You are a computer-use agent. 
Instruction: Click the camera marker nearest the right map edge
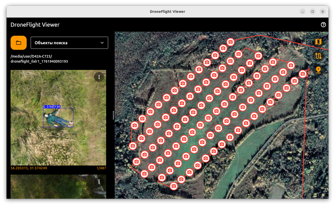point(302,74)
